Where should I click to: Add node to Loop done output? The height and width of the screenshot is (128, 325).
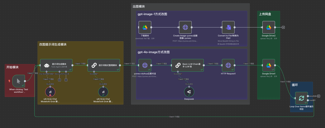pyautogui.click(x=319, y=96)
